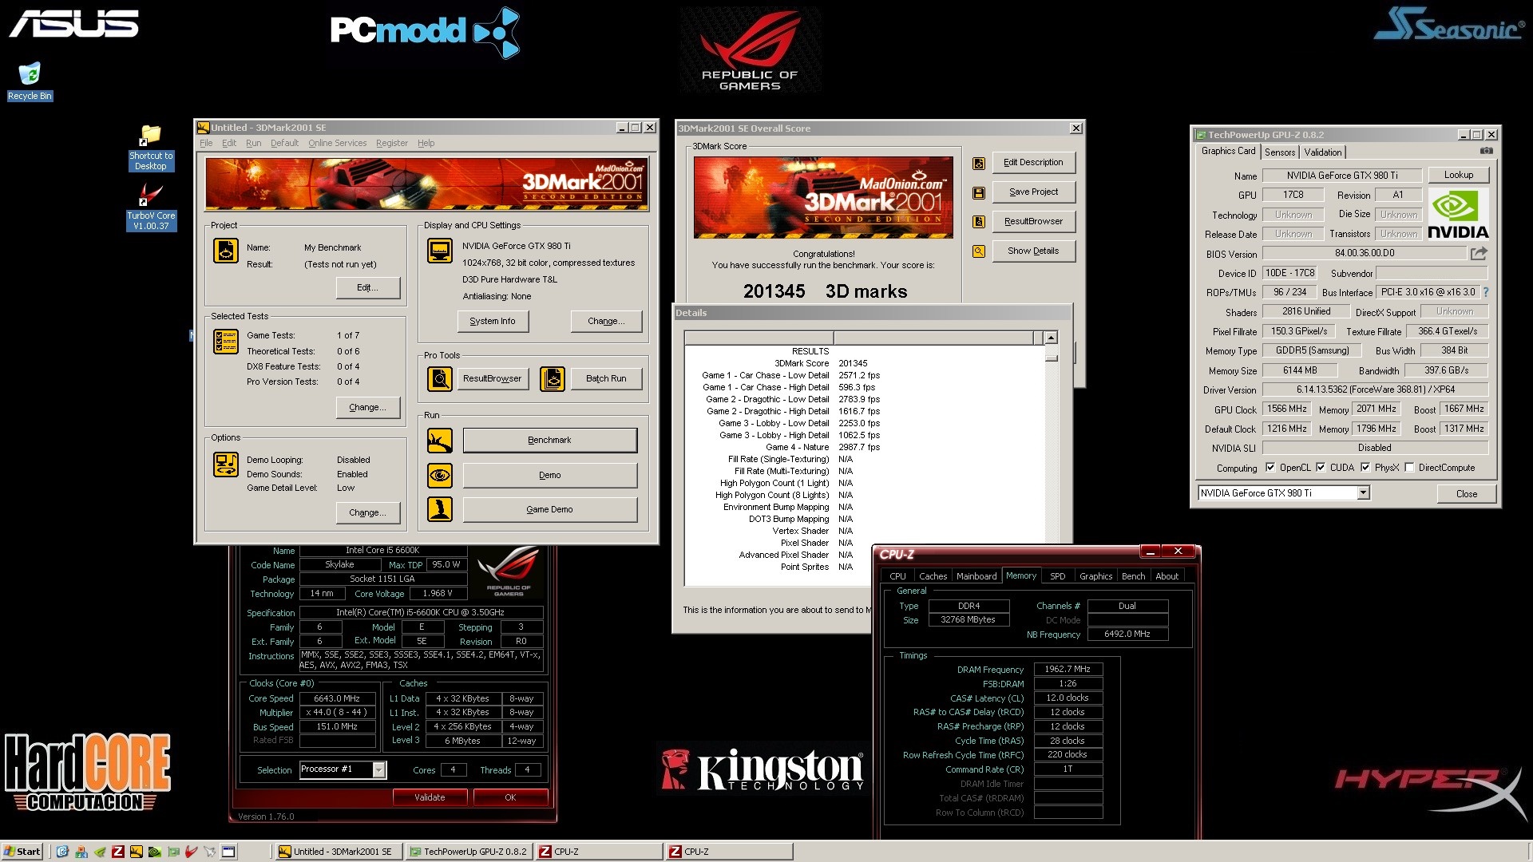Screen dimensions: 1533x862
Task: Open the Default menu in 3DMark2001
Action: coord(284,144)
